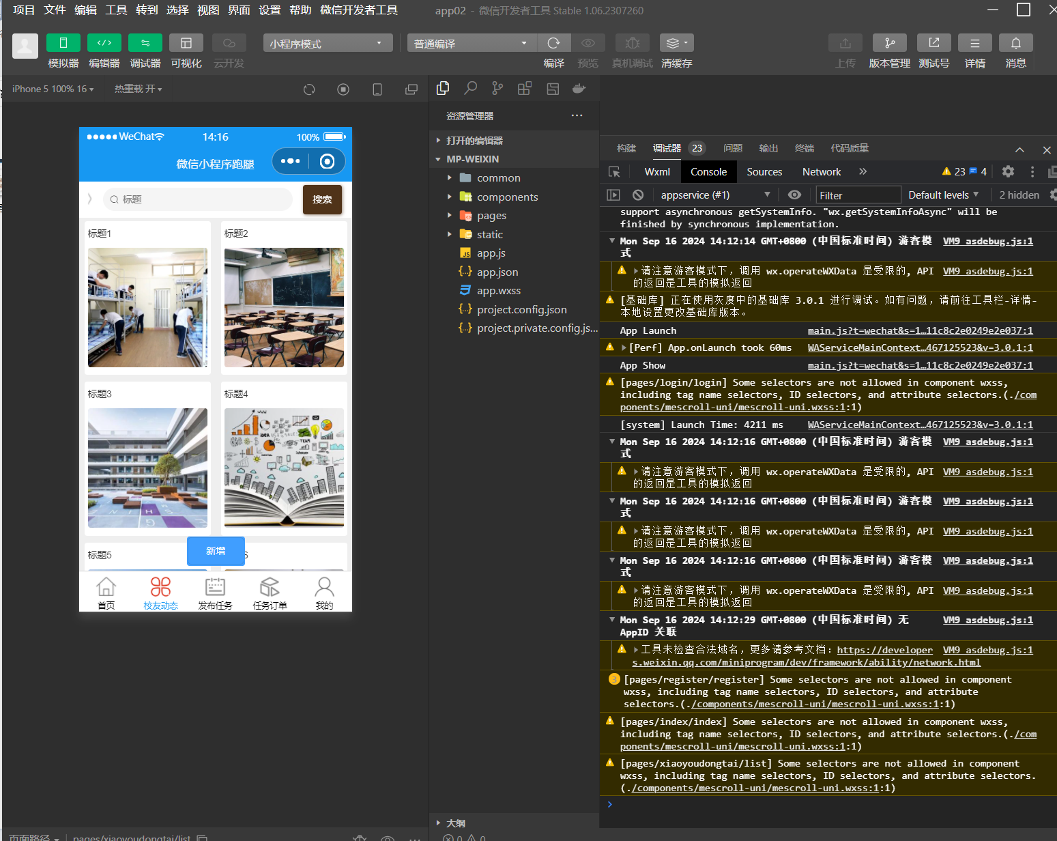Open the extensions blocks icon
This screenshot has height=841, width=1057.
[525, 88]
